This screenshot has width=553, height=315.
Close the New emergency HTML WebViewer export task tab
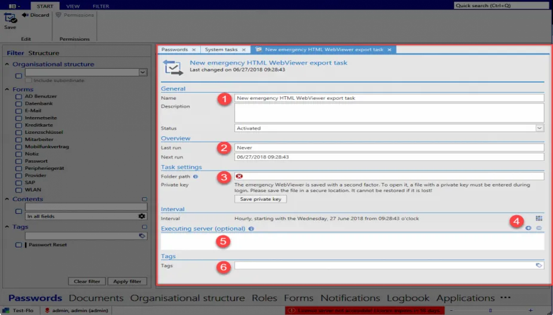(x=389, y=50)
